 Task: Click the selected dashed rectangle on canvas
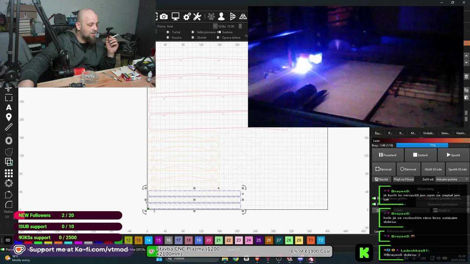pyautogui.click(x=194, y=200)
